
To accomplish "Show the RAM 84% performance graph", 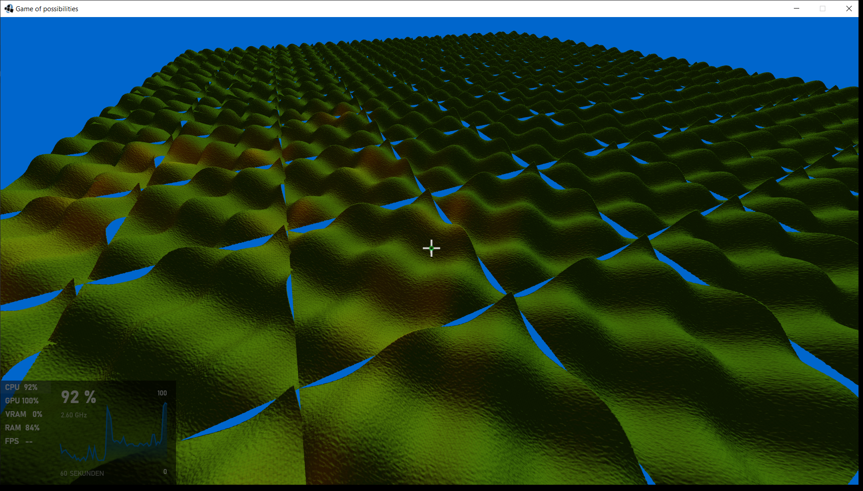I will [x=22, y=428].
